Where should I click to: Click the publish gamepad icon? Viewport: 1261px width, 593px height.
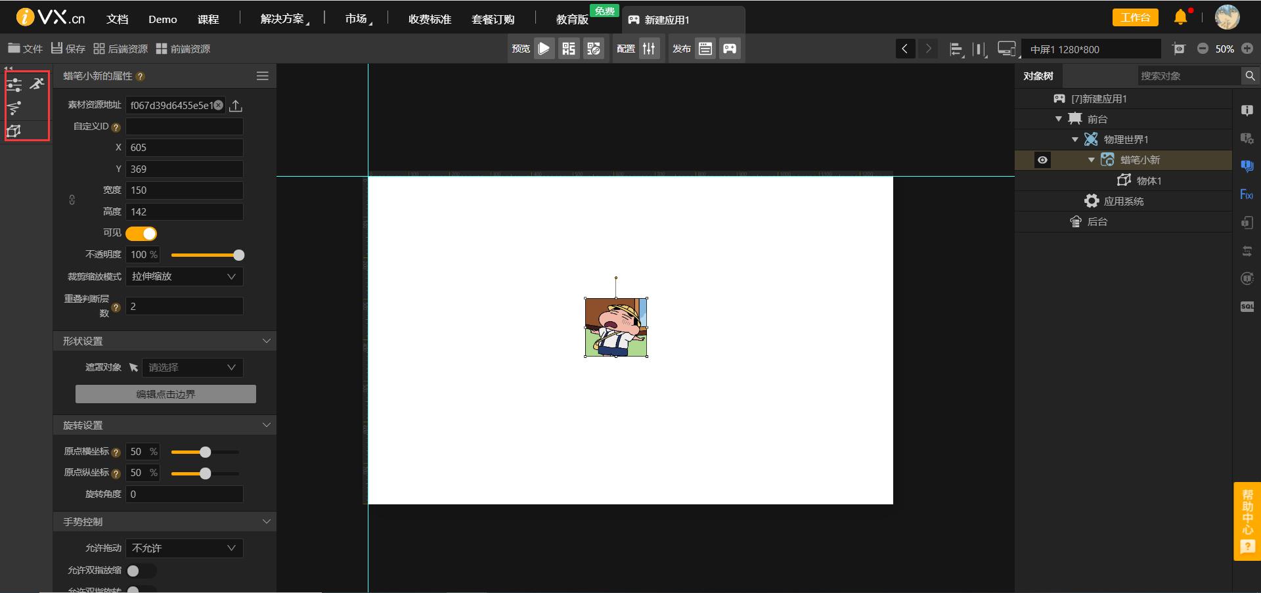[x=730, y=49]
